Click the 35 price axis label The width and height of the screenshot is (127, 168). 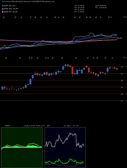tap(122, 74)
